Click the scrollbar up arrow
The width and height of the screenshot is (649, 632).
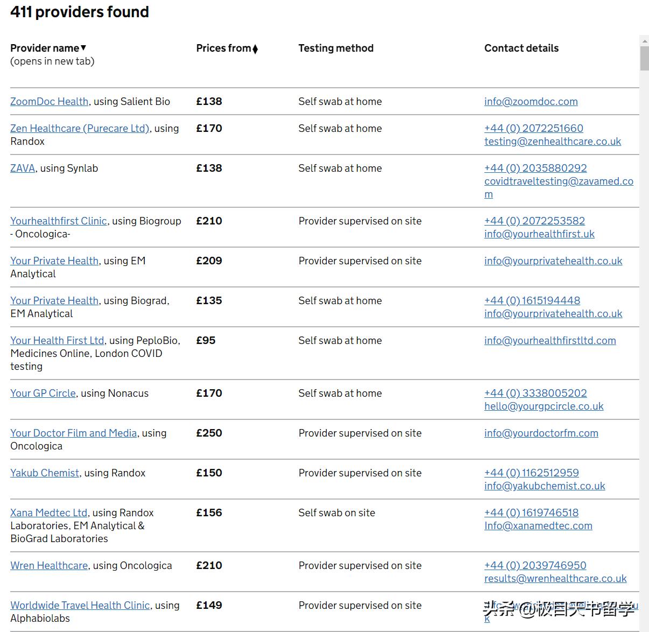(644, 40)
